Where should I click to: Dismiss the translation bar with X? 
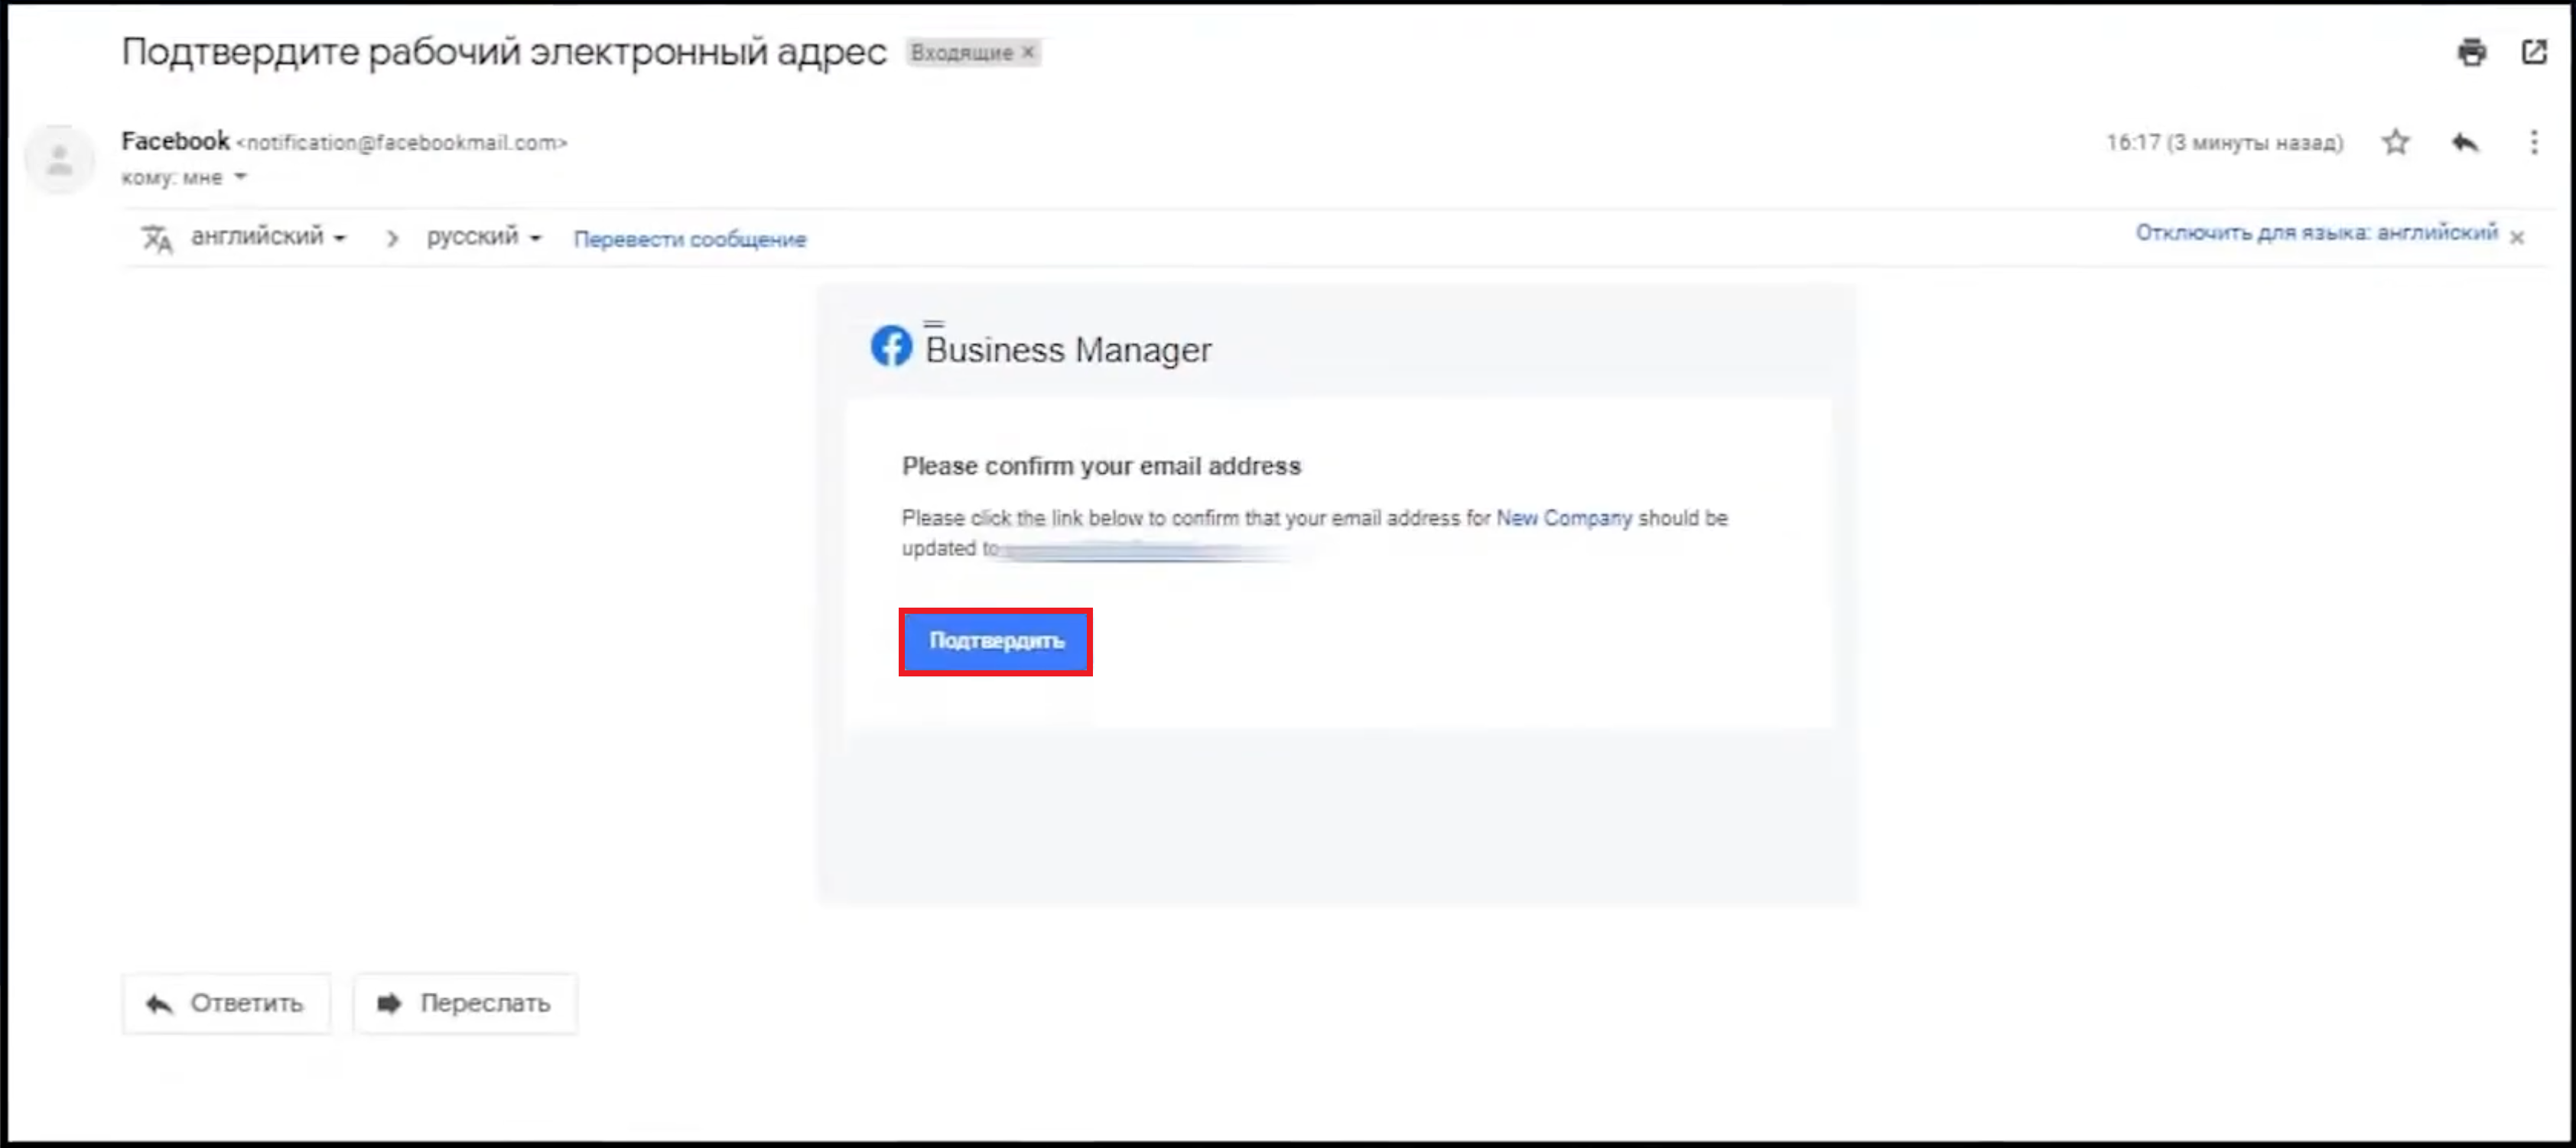tap(2517, 237)
